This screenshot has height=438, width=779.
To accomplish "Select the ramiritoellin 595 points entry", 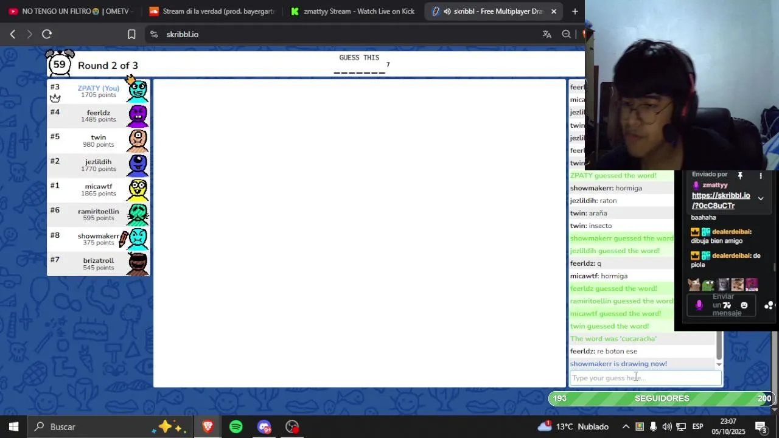I will 99,215.
